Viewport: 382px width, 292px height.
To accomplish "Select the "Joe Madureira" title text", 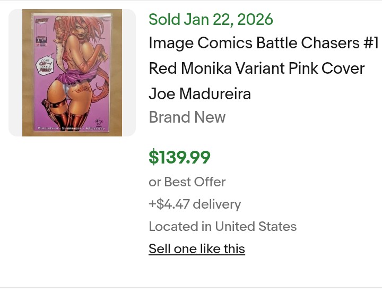I will (199, 94).
